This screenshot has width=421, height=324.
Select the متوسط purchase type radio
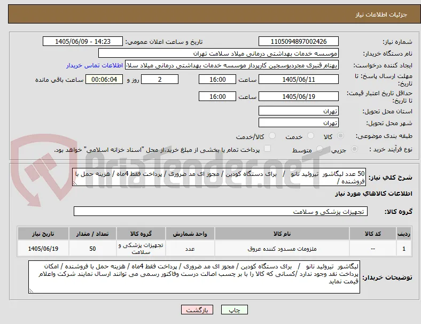coord(319,149)
